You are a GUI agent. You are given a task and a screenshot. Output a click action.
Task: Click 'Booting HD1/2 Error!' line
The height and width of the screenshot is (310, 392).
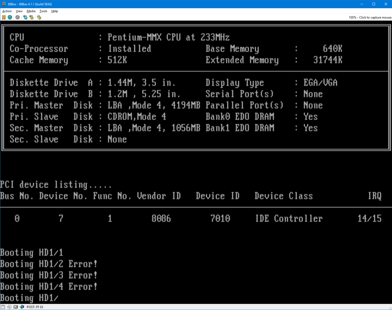49,264
